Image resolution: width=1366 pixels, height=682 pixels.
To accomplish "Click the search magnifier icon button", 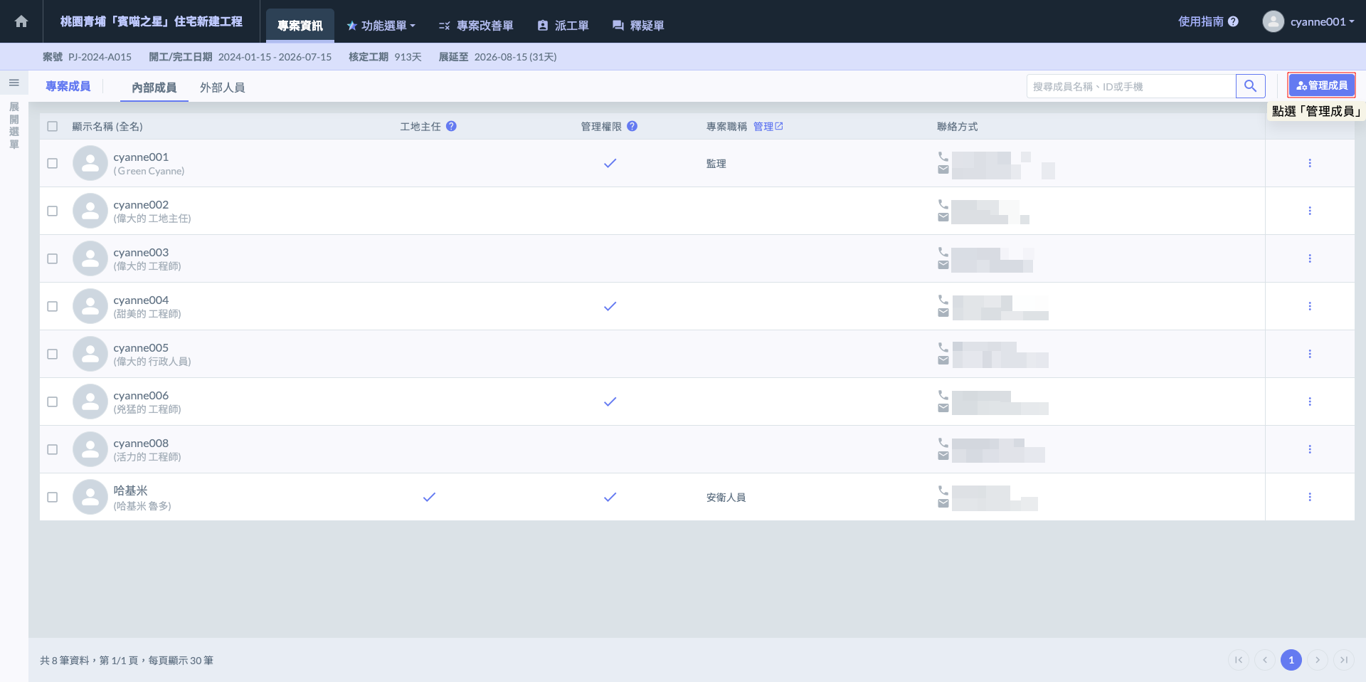I will pyautogui.click(x=1250, y=86).
